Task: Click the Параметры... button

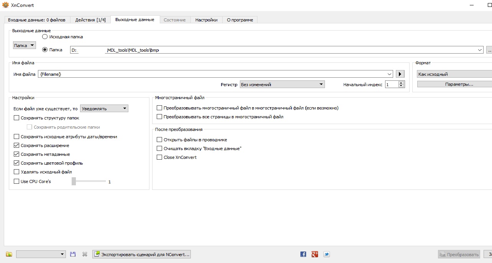Action: (x=455, y=84)
